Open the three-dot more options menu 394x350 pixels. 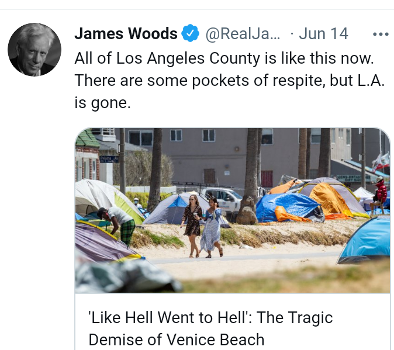click(381, 34)
